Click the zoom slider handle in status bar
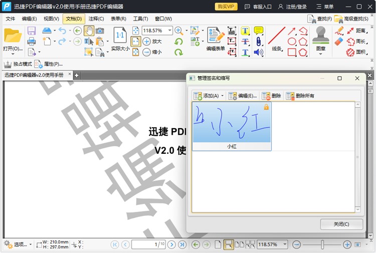The image size is (376, 253). point(322,244)
